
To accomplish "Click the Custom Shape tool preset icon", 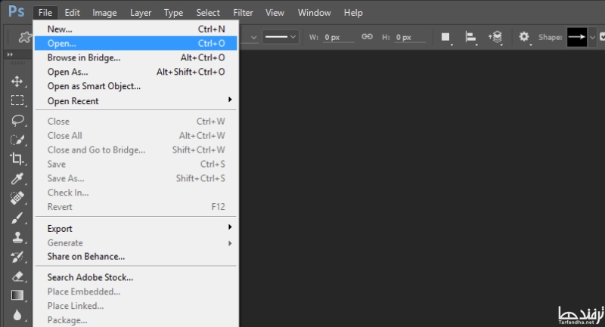I will click(x=25, y=37).
